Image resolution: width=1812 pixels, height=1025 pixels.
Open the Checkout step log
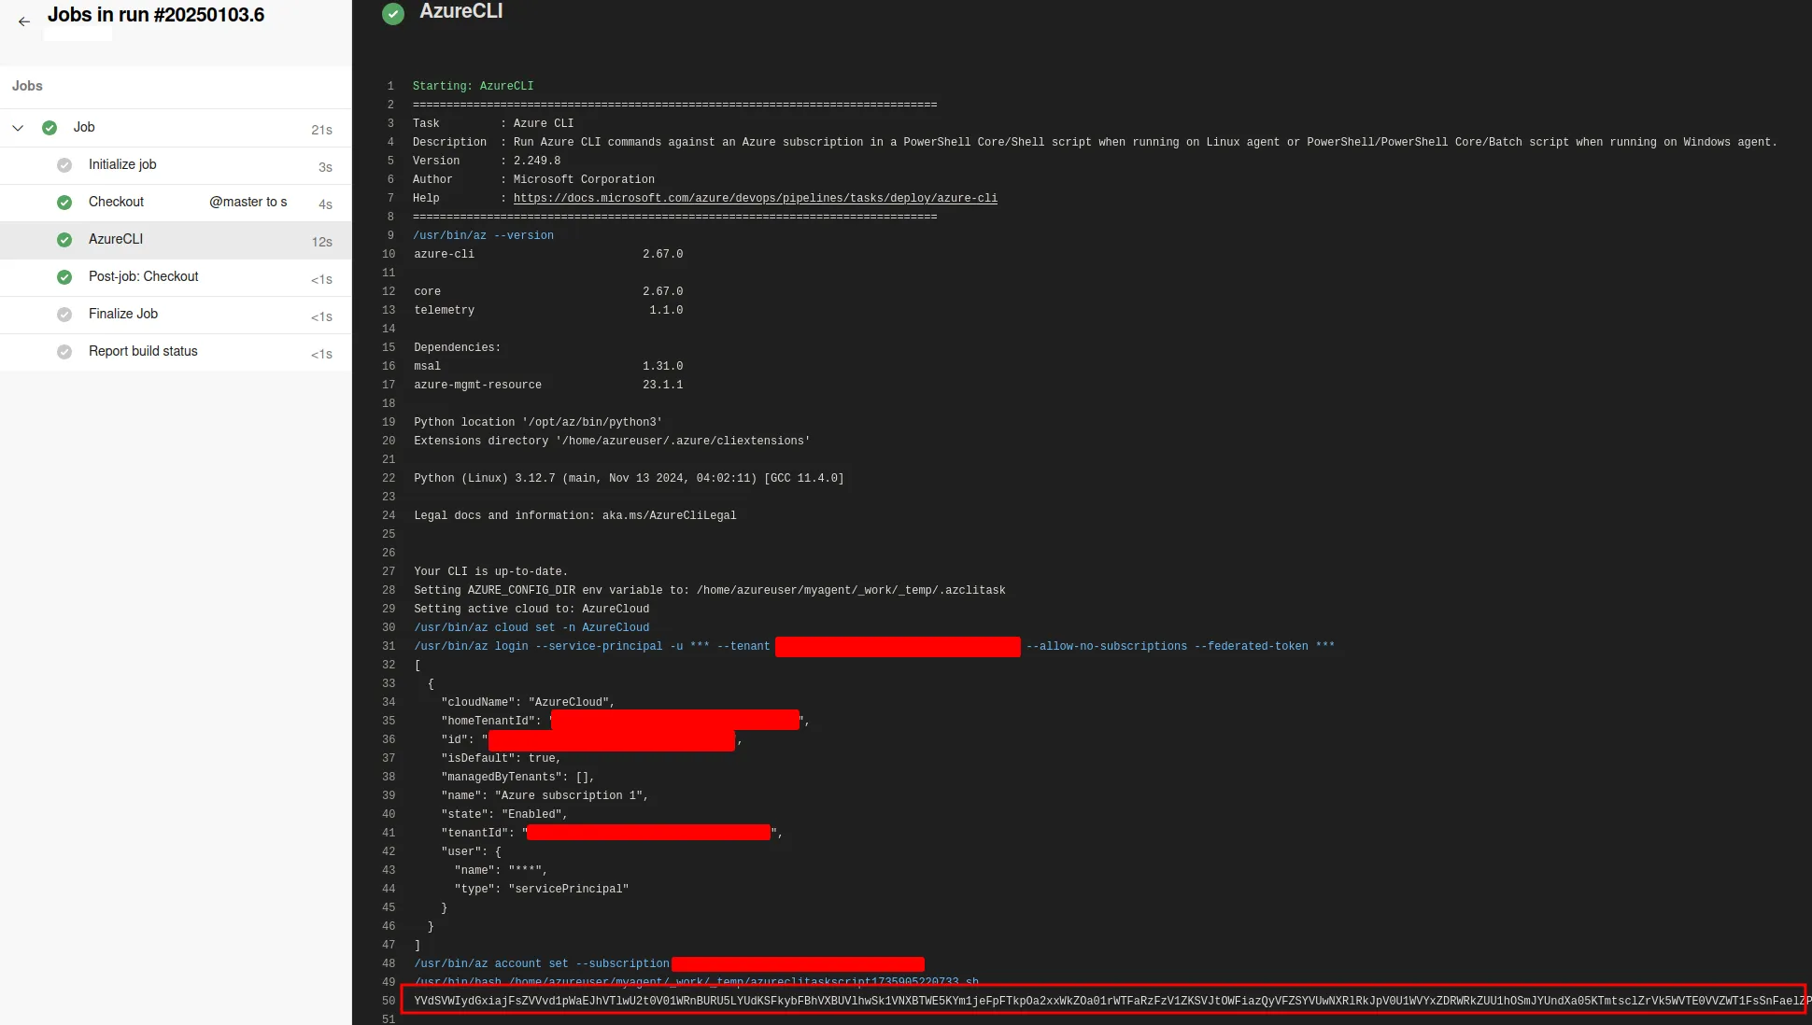[x=176, y=203]
